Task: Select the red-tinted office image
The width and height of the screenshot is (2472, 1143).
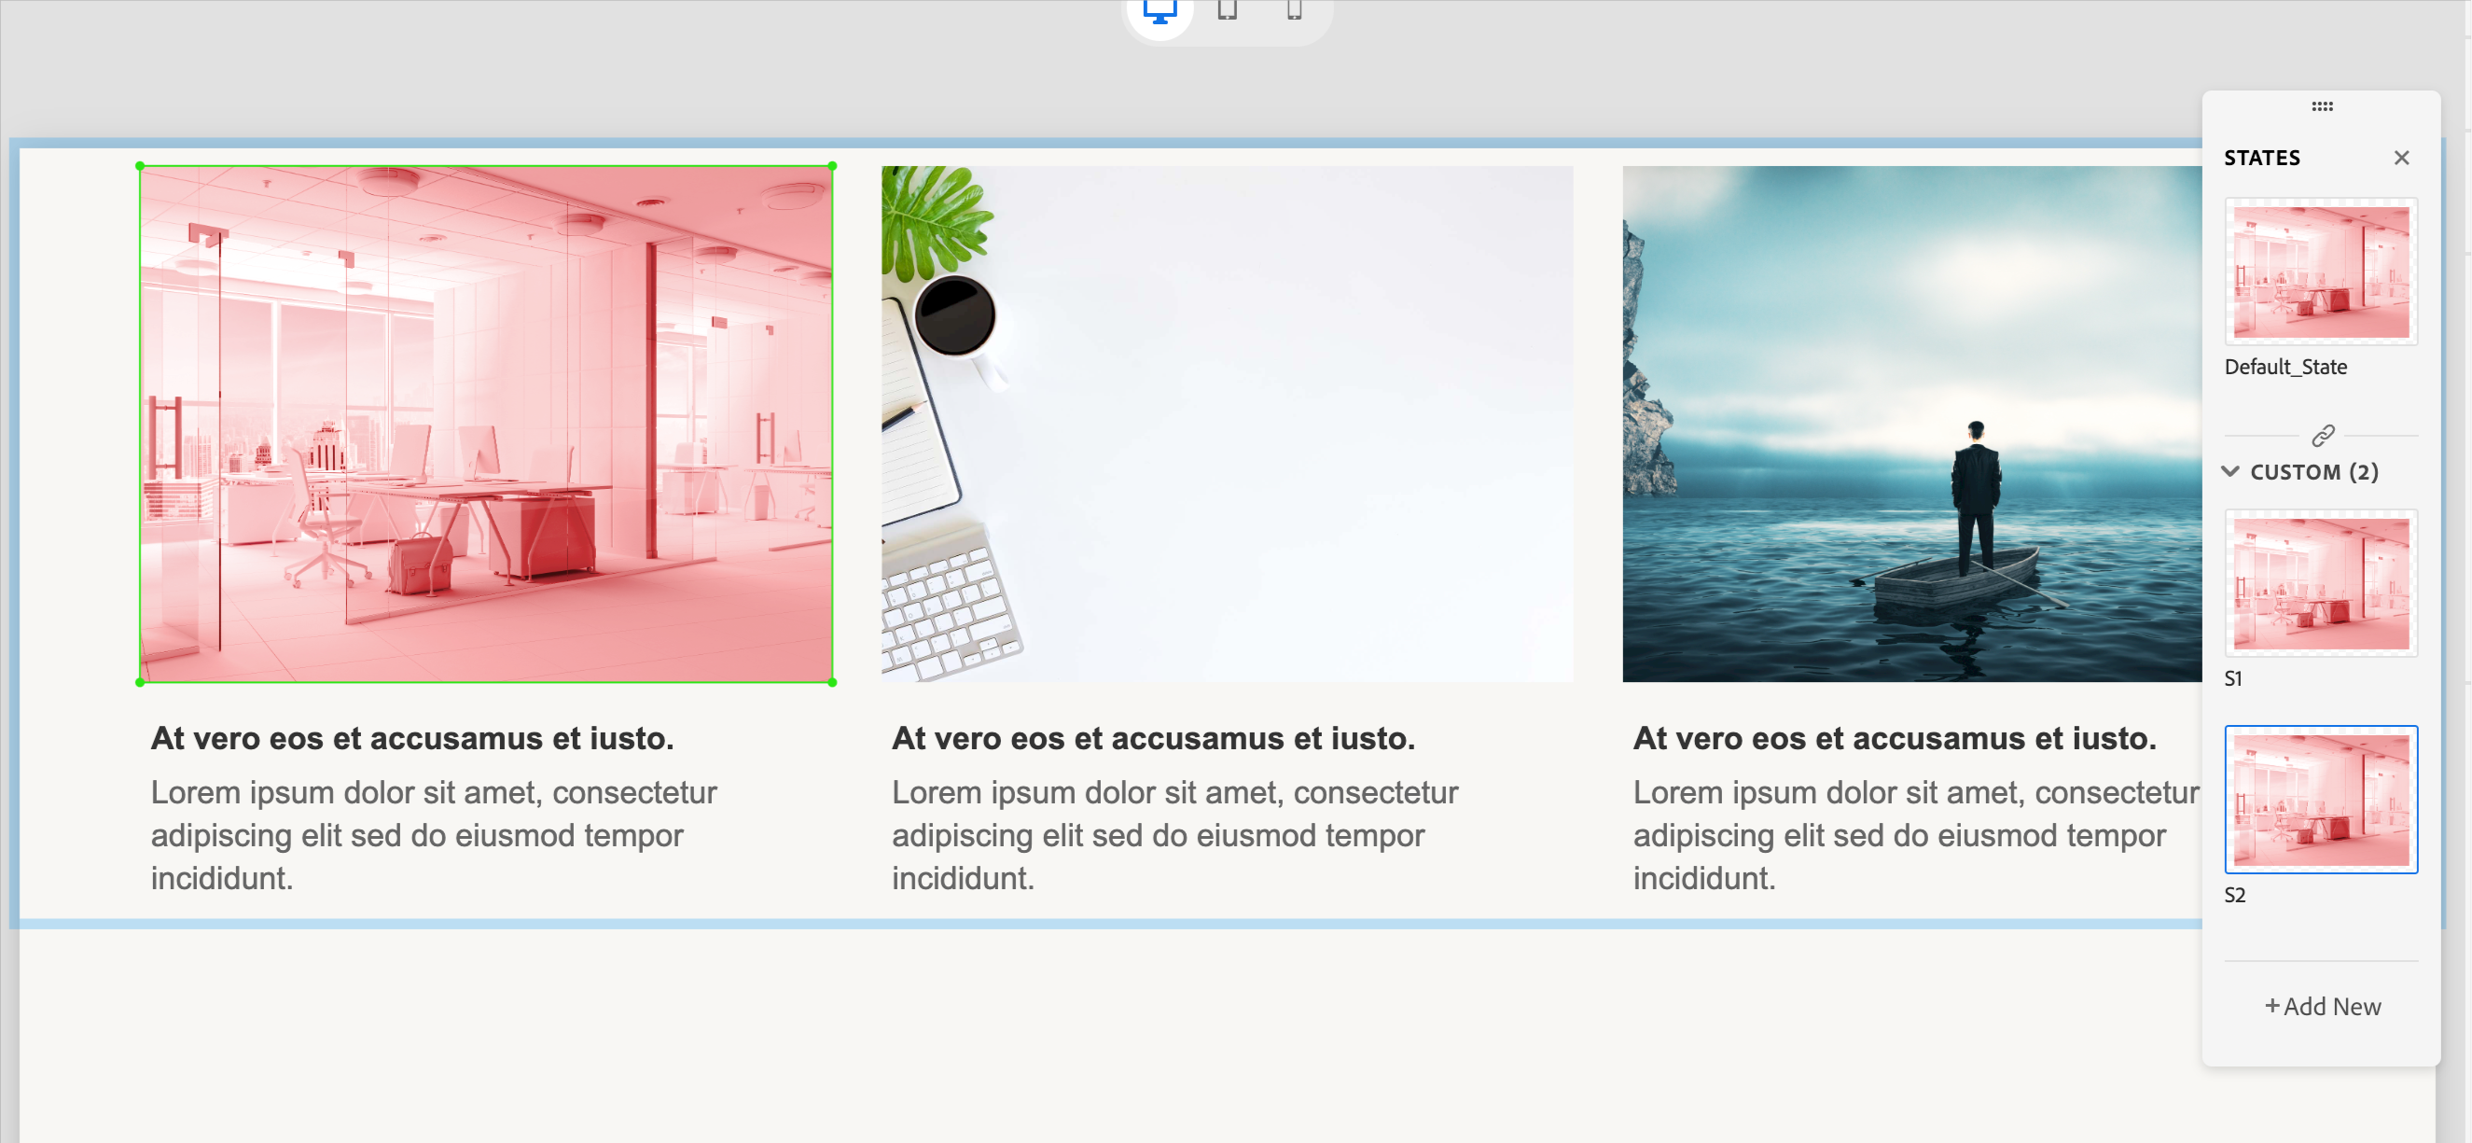Action: [x=486, y=425]
